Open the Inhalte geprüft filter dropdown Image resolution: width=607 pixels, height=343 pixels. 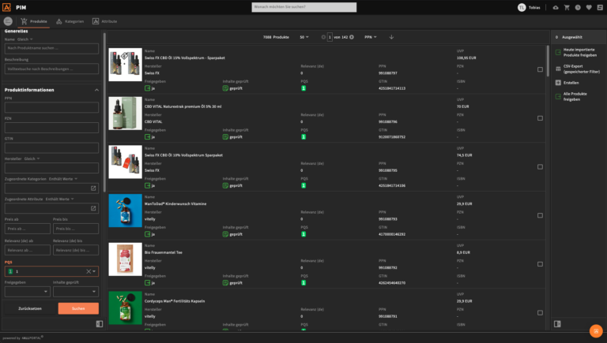click(x=76, y=292)
